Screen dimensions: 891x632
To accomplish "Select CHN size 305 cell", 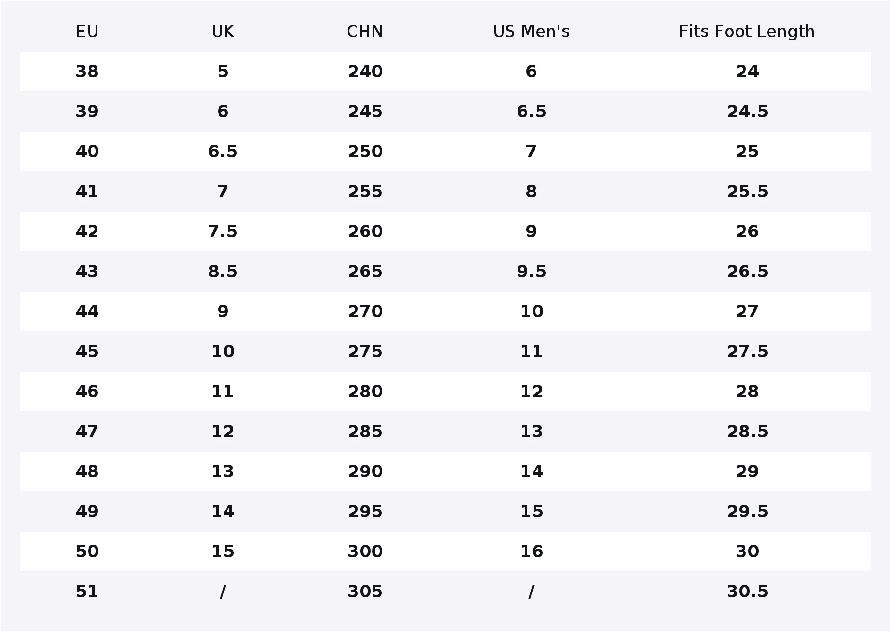I will [365, 592].
